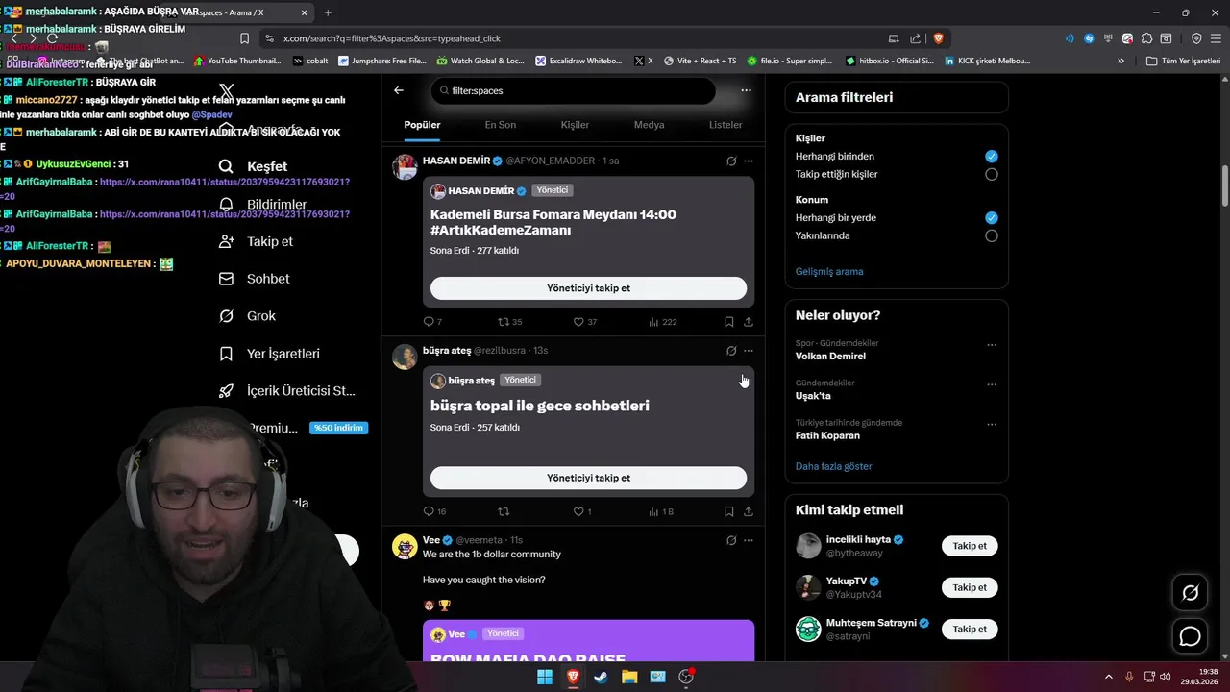
Task: Reply to büşra ateş post
Action: pos(434,511)
